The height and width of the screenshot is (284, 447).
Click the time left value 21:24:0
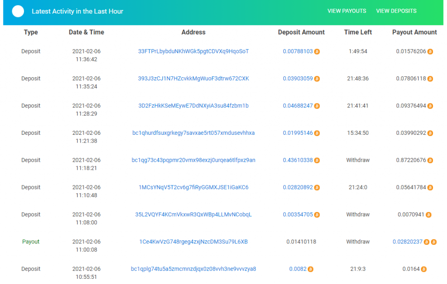coord(358,187)
